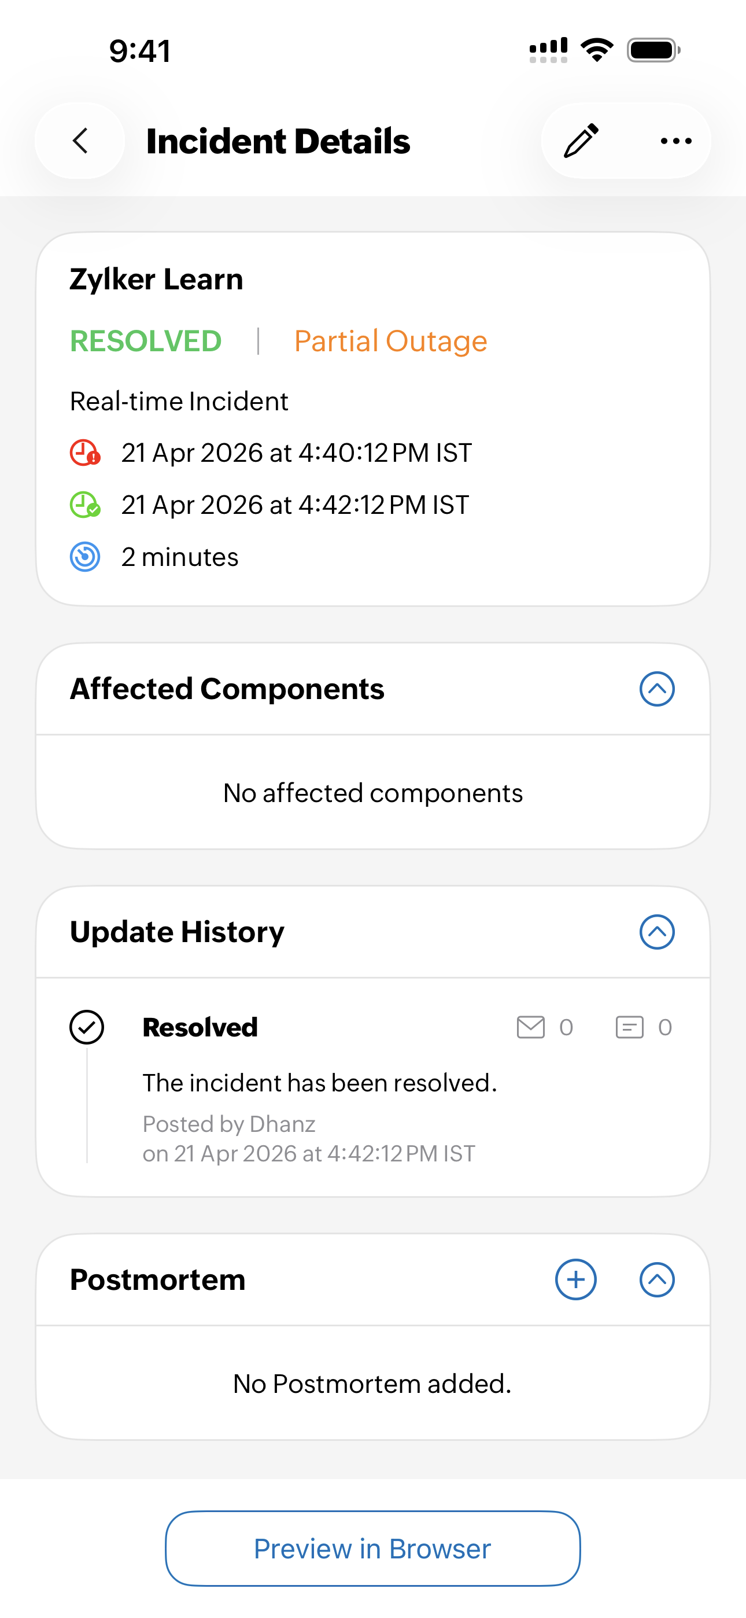Add a new Postmortem with plus icon
The height and width of the screenshot is (1618, 746).
tap(575, 1279)
